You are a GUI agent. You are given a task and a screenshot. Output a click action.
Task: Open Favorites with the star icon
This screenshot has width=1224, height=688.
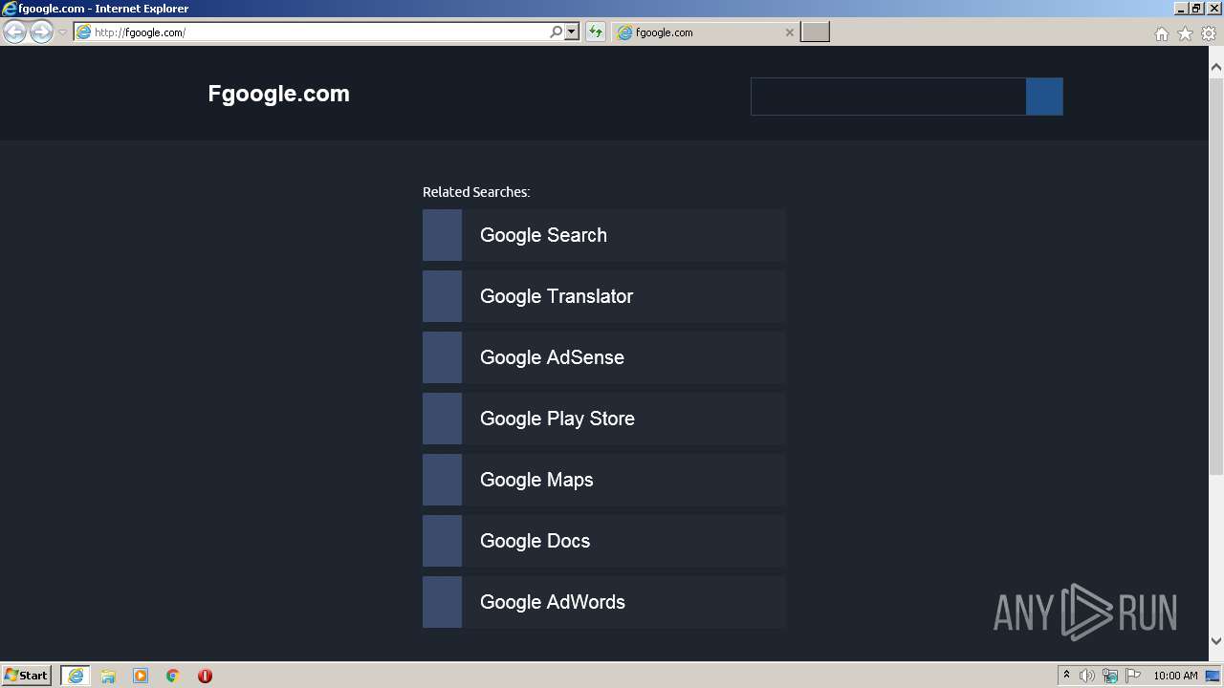click(1185, 33)
